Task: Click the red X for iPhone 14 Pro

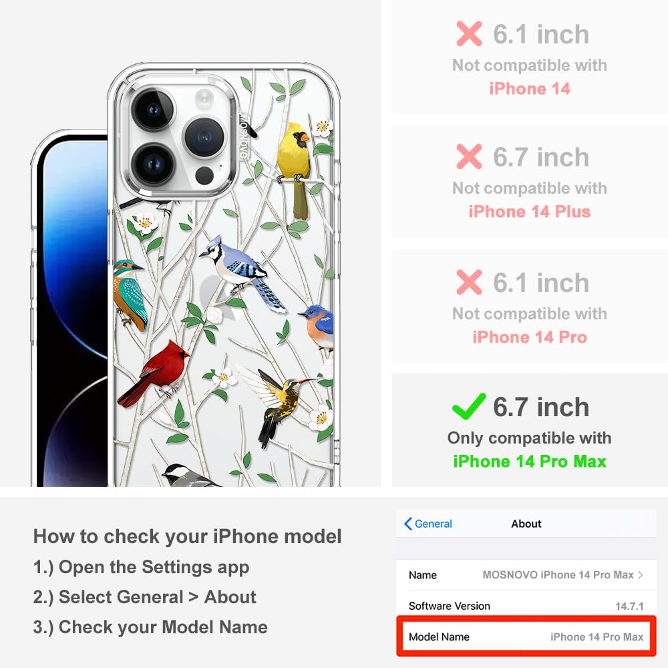Action: (469, 282)
